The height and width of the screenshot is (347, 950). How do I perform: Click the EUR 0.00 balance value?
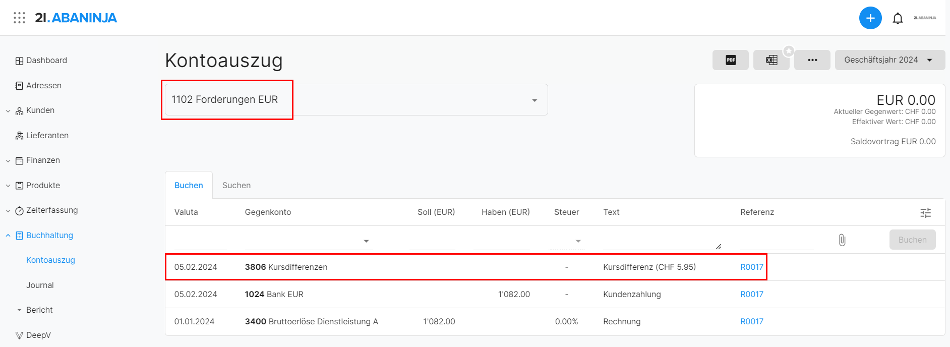click(906, 100)
